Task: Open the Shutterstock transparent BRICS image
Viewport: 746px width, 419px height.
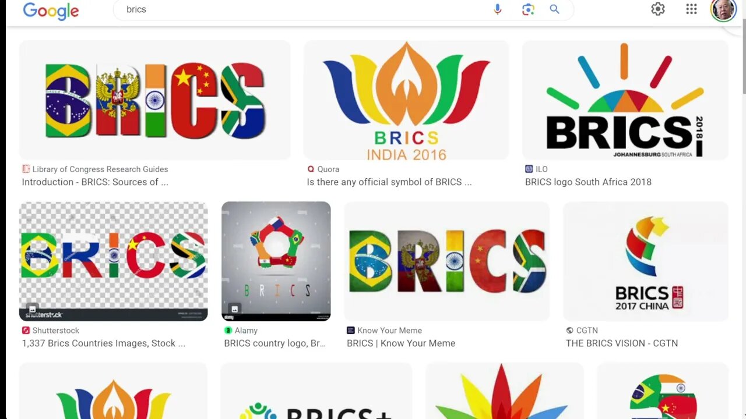Action: (x=114, y=261)
